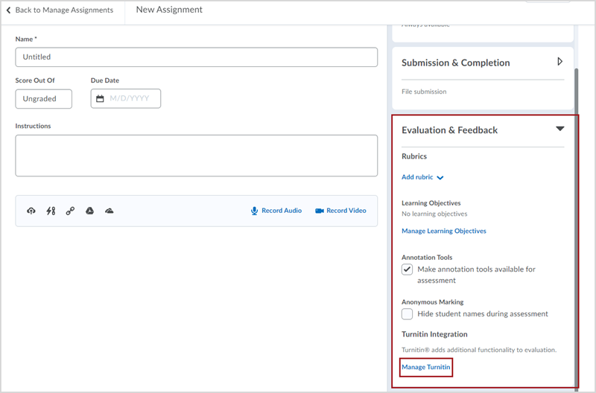Click the Due Date input field
This screenshot has width=596, height=393.
126,99
